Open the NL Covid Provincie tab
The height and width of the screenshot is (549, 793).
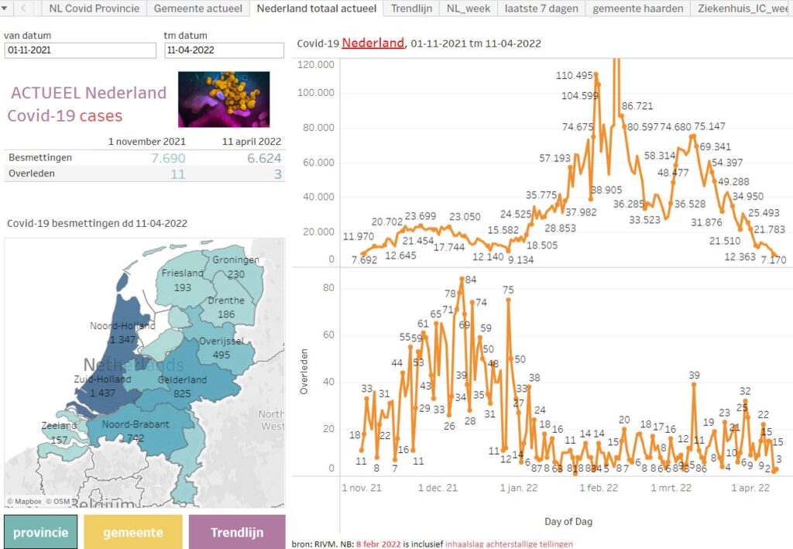(94, 9)
